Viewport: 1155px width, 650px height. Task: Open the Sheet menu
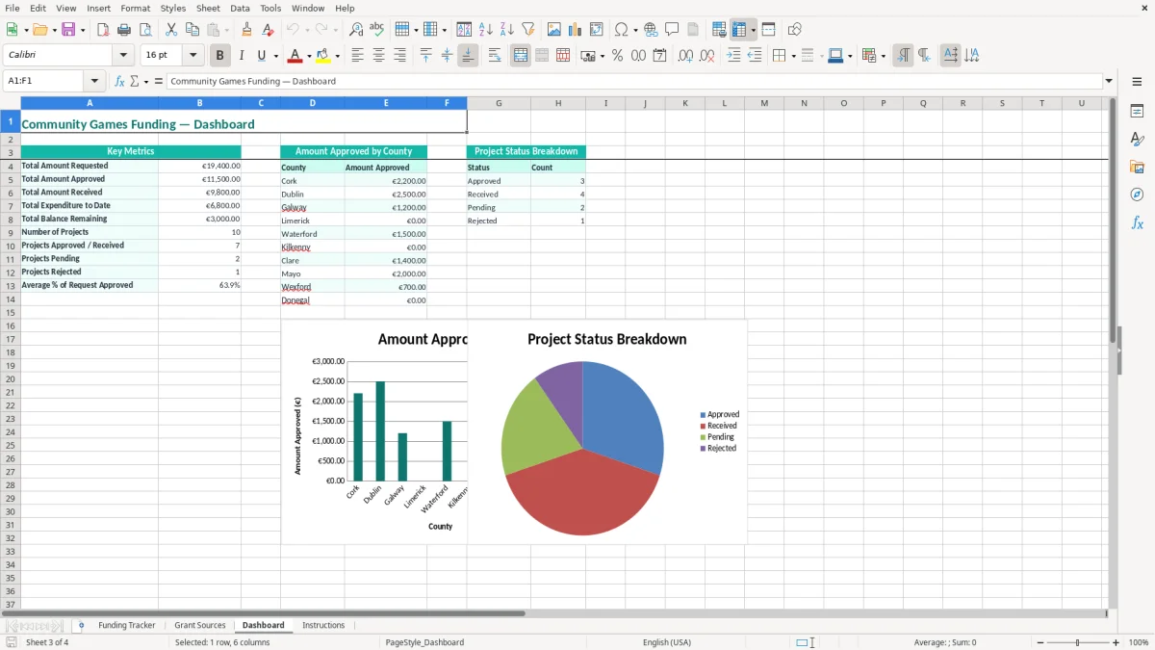tap(208, 8)
